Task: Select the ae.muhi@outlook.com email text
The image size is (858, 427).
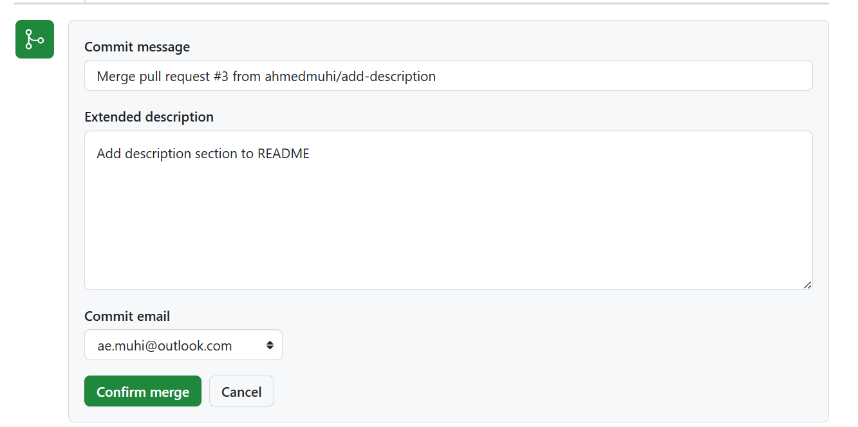Action: click(164, 345)
